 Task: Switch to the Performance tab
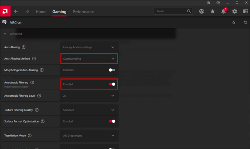pyautogui.click(x=83, y=12)
